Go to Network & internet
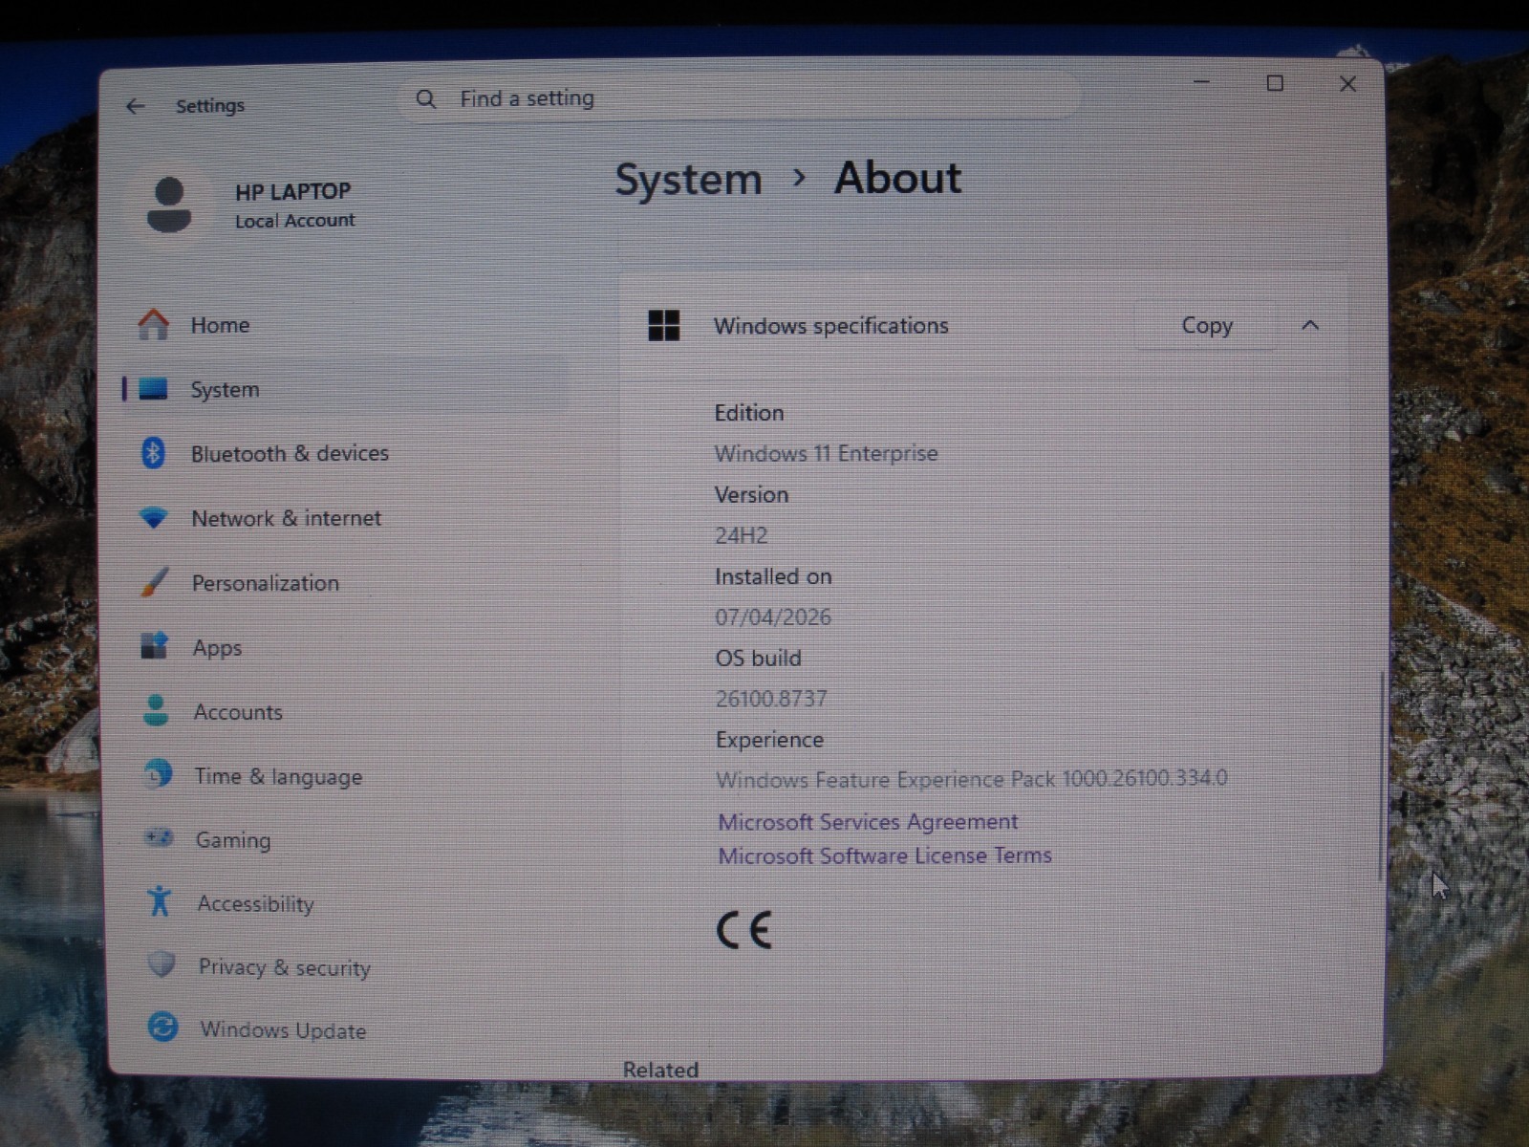This screenshot has width=1529, height=1147. [344, 518]
